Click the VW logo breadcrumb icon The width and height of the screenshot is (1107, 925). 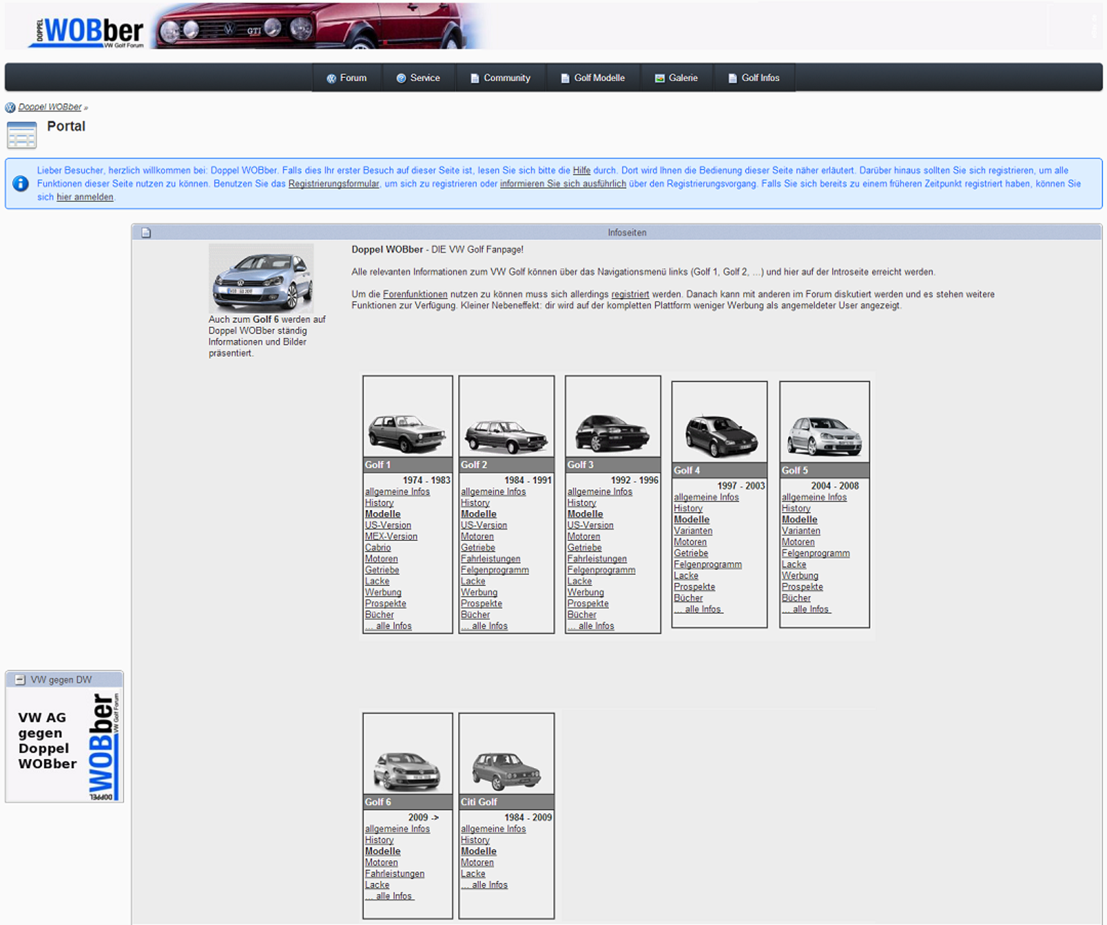point(10,107)
